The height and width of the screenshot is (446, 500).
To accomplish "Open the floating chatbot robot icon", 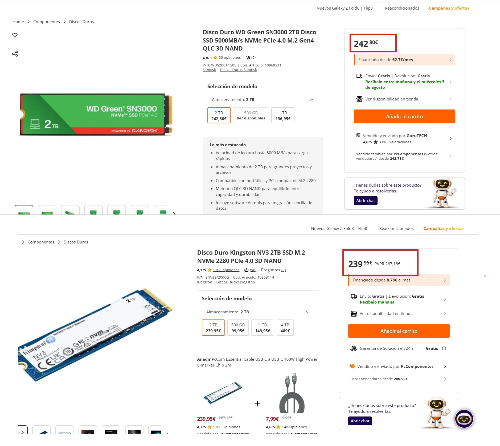I will (x=464, y=419).
